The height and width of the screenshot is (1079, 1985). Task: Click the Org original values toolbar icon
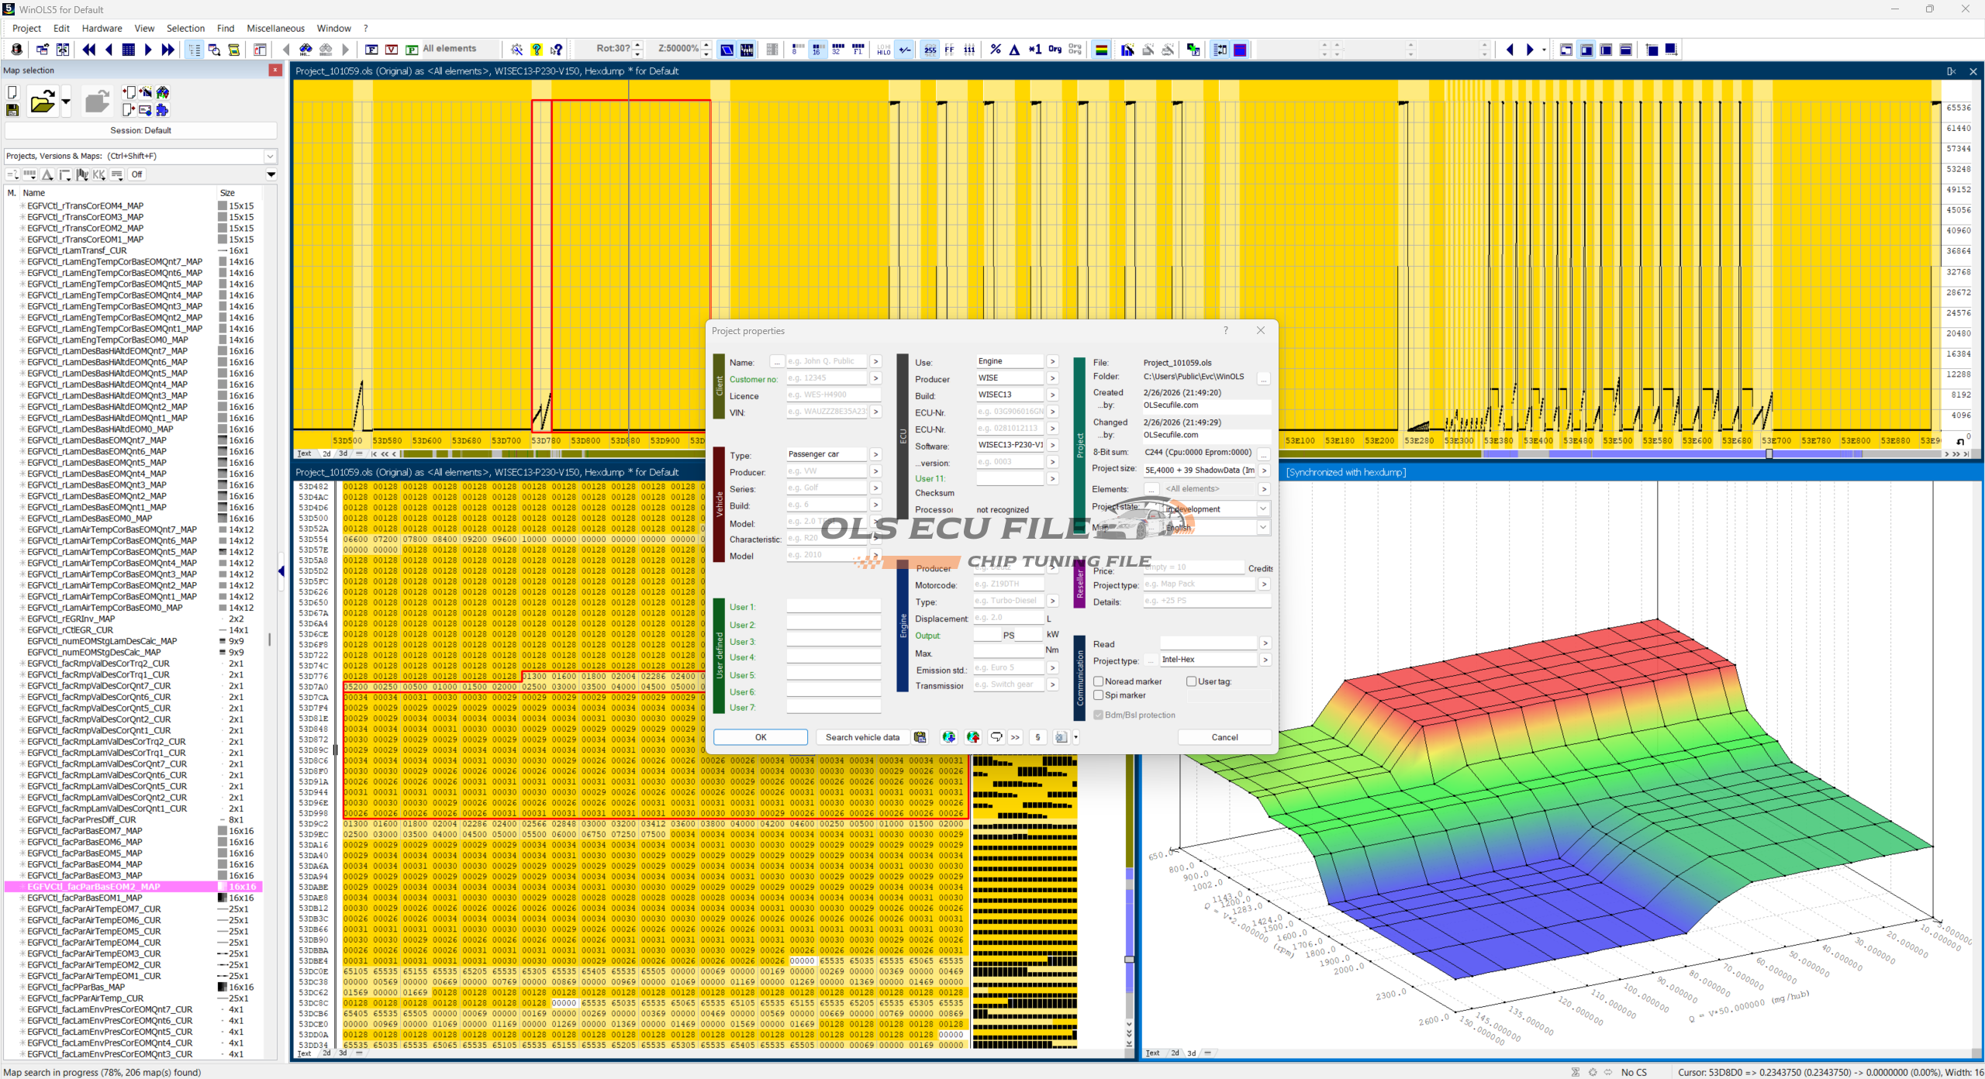(1055, 50)
